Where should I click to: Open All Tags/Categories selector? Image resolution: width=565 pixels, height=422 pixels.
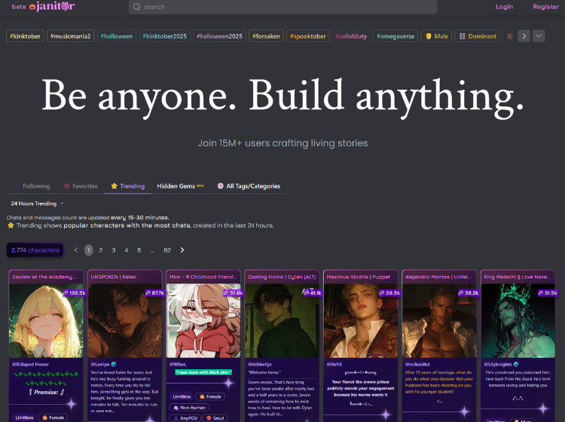(x=249, y=186)
